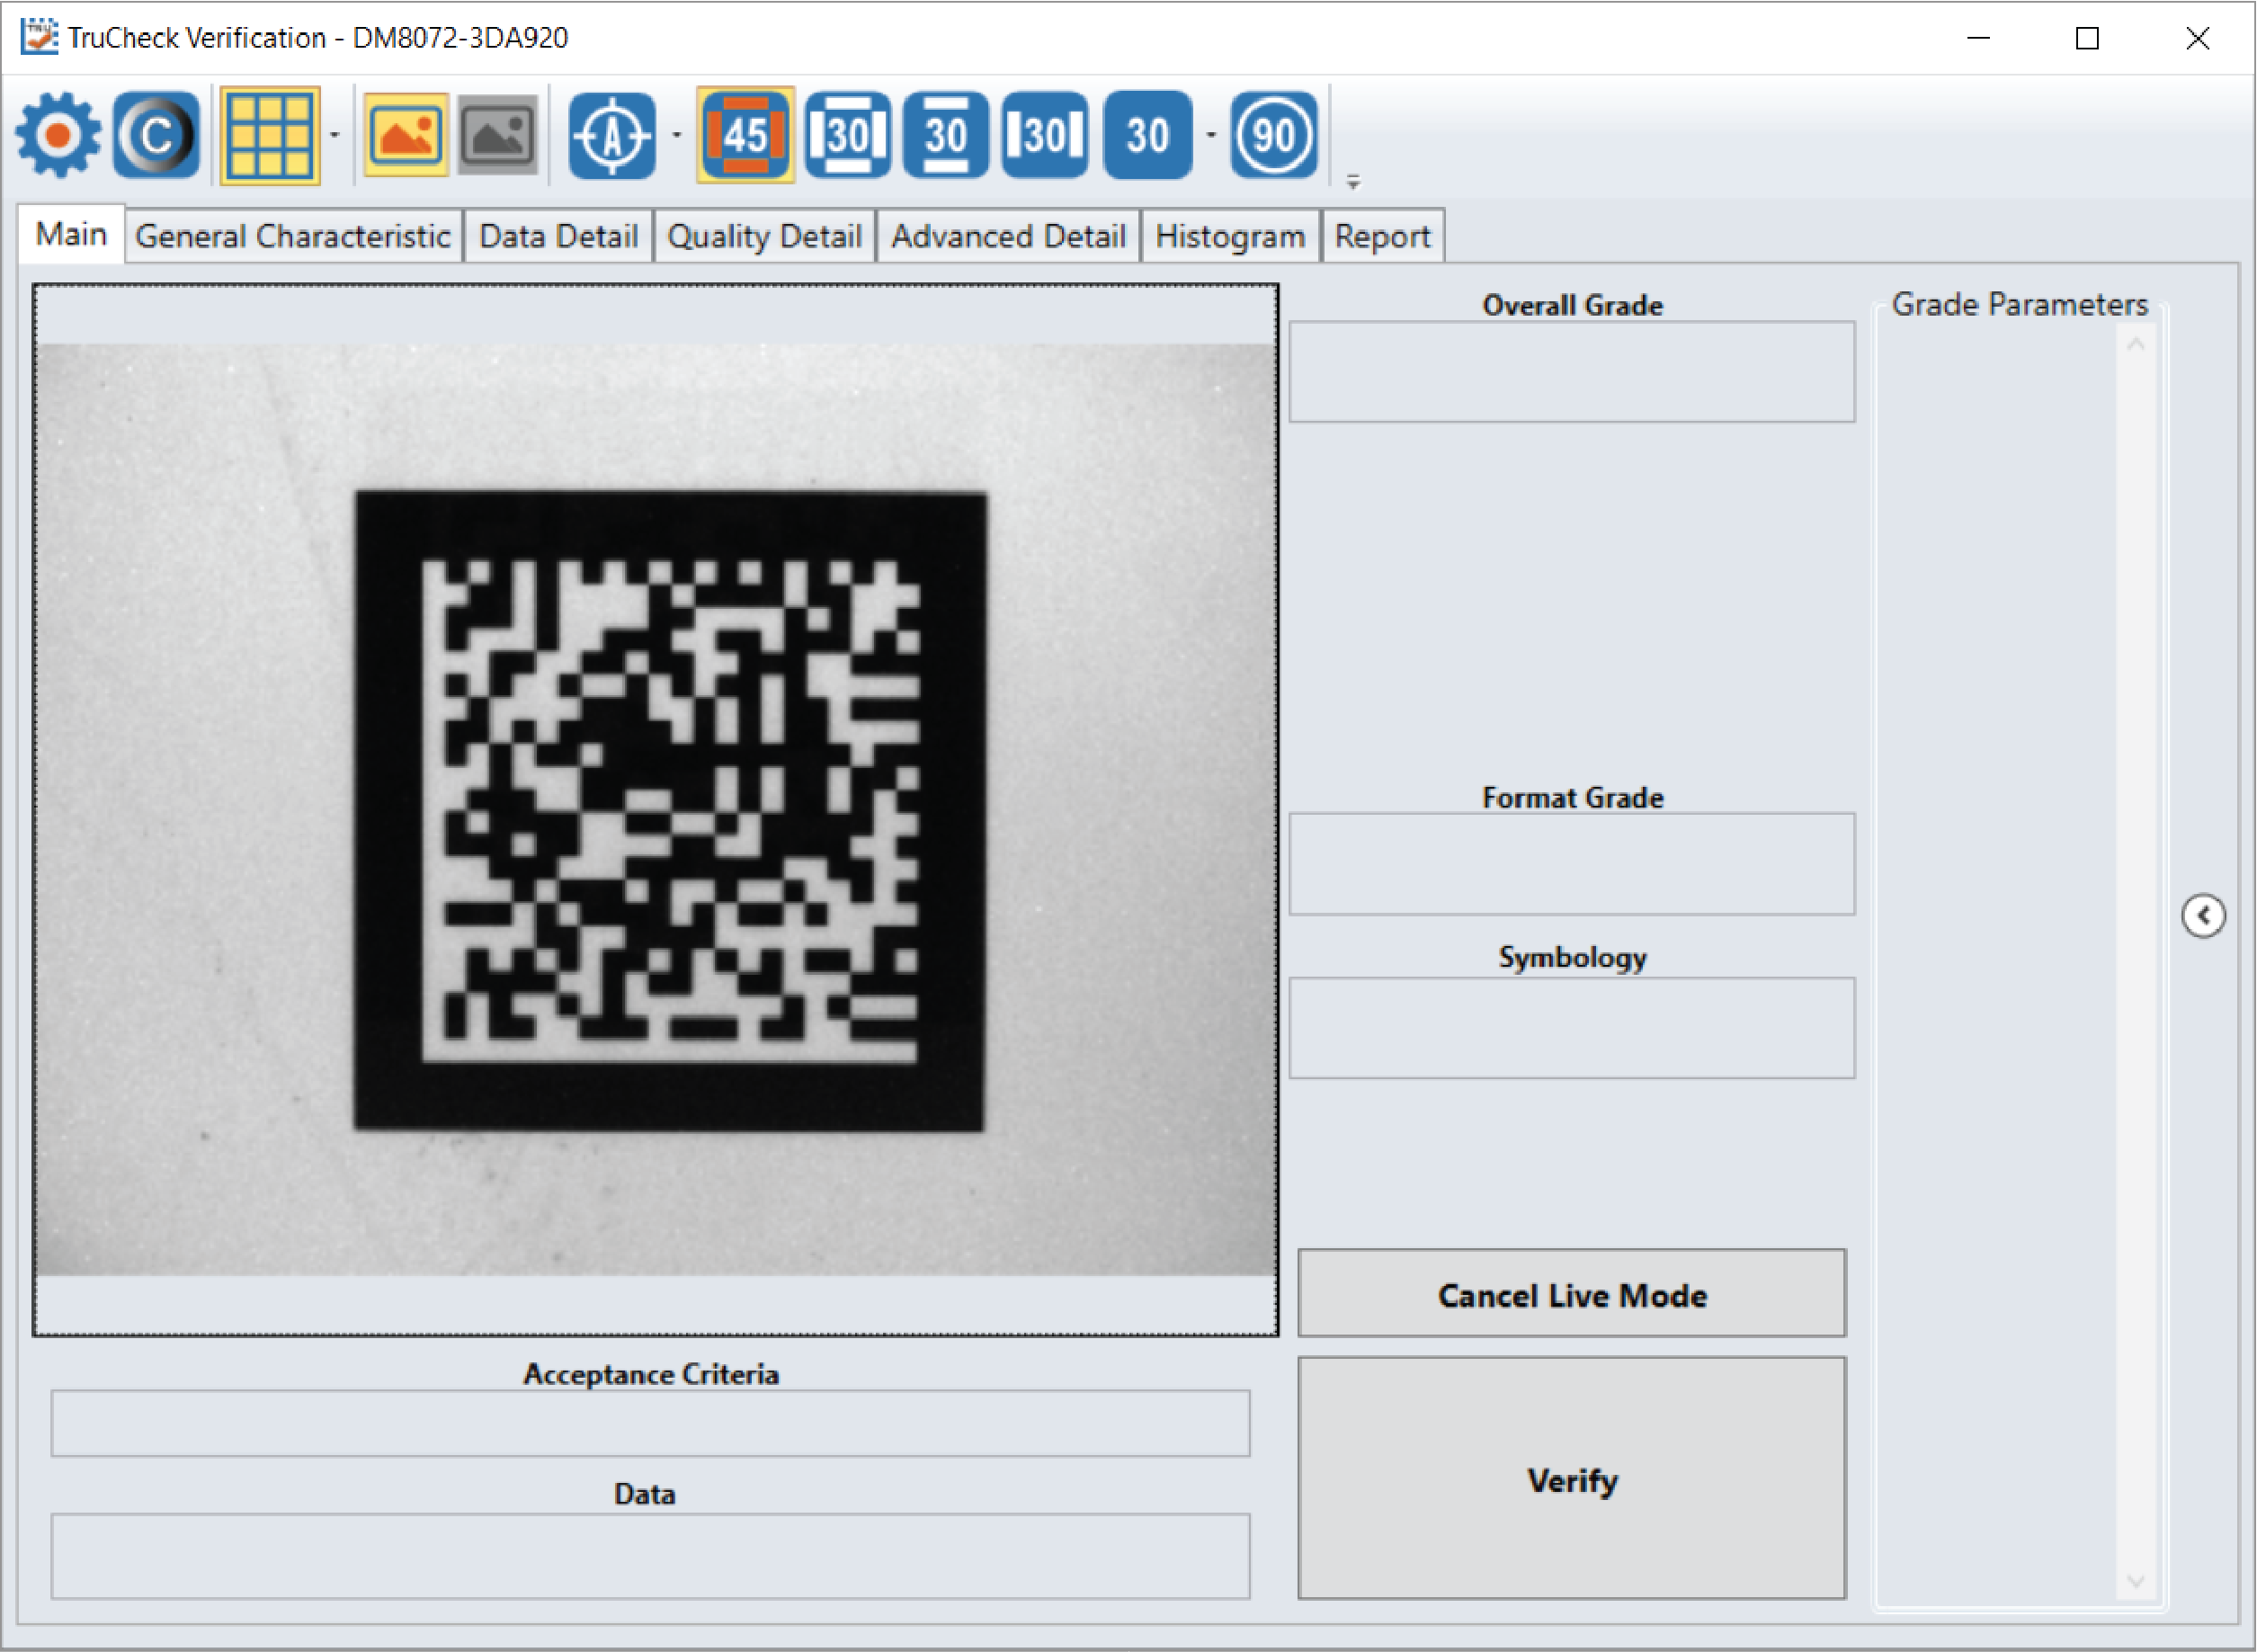The width and height of the screenshot is (2257, 1652).
Task: Select the 90-degree circular lighting icon
Action: 1273,135
